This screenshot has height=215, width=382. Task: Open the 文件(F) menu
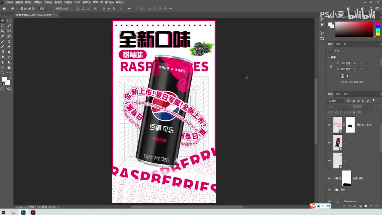tap(9, 2)
